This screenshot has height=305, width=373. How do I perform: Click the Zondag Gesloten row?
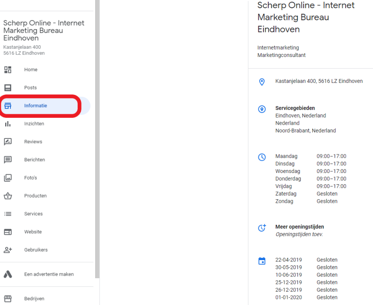point(307,201)
